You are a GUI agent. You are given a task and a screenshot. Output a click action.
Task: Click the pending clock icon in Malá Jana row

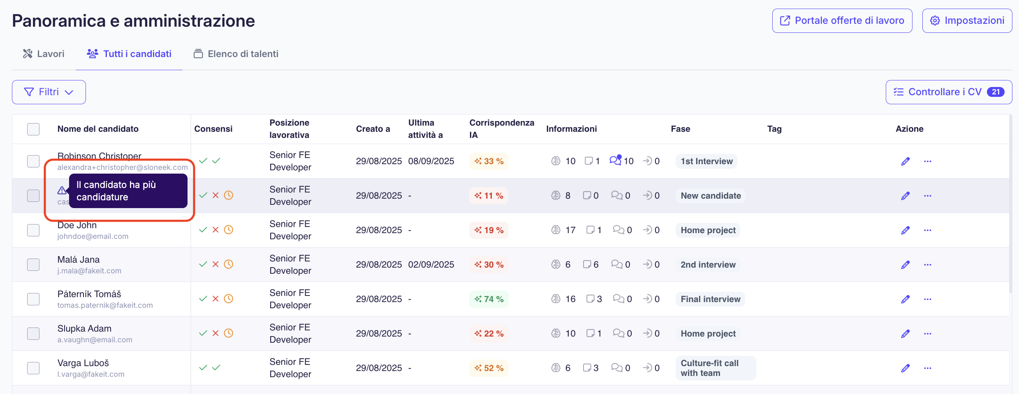click(x=229, y=264)
